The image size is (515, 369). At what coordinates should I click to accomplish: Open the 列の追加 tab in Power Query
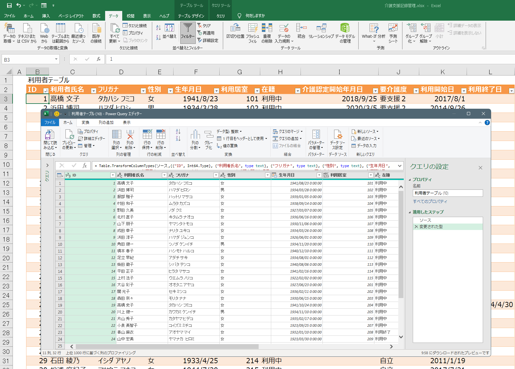[x=106, y=123]
